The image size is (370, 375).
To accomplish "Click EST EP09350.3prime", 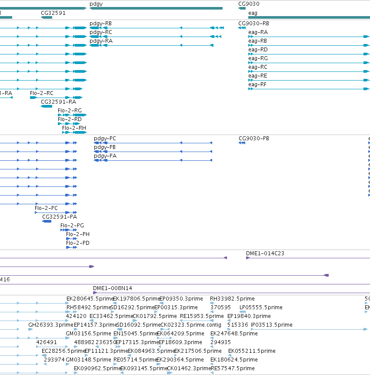I will click(181, 299).
